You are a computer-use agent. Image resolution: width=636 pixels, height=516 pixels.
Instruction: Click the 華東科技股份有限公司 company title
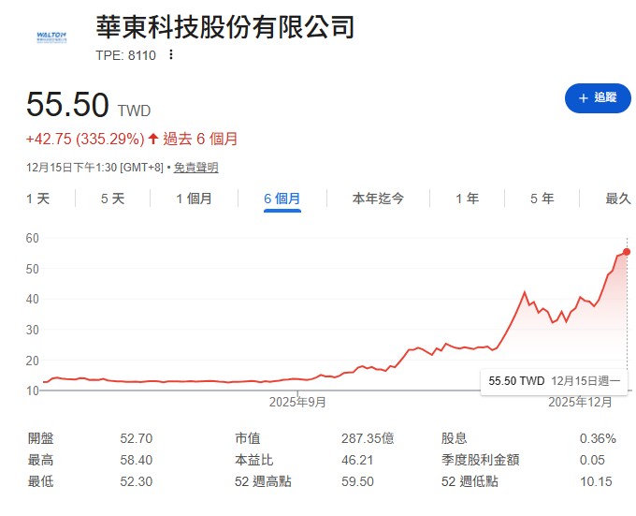(225, 27)
